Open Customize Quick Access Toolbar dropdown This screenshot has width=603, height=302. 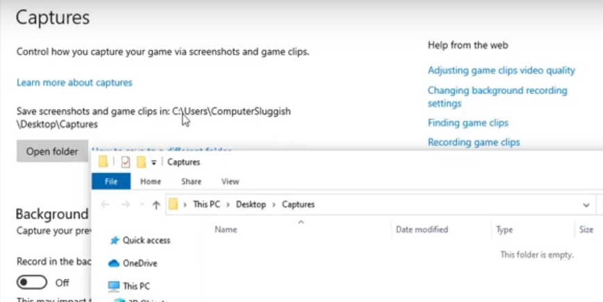[154, 162]
